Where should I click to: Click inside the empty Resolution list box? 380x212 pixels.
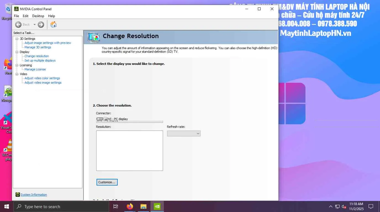(130, 151)
